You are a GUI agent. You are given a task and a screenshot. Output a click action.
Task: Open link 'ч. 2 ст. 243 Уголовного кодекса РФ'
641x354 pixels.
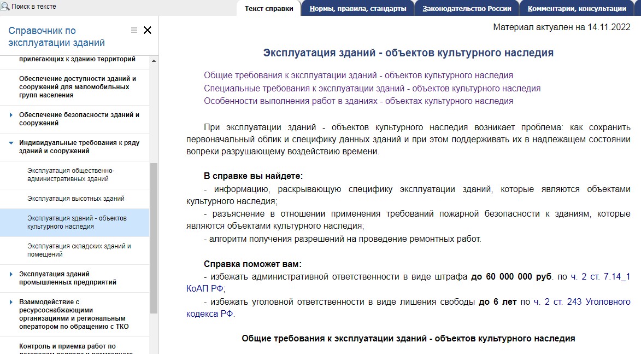[x=582, y=302]
